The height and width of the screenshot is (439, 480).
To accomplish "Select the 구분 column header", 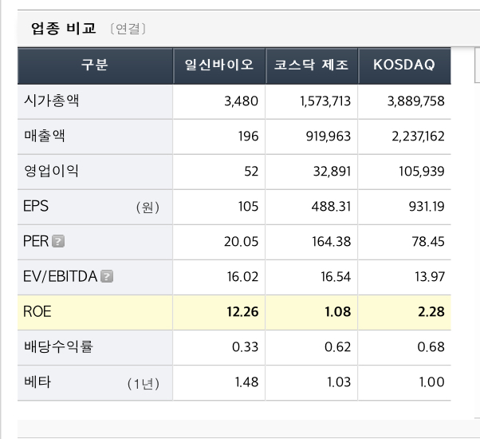I will [95, 65].
